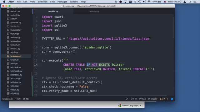Open Spotlight search magnifier icon
Image resolution: width=200 pixels, height=112 pixels.
click(x=190, y=2)
